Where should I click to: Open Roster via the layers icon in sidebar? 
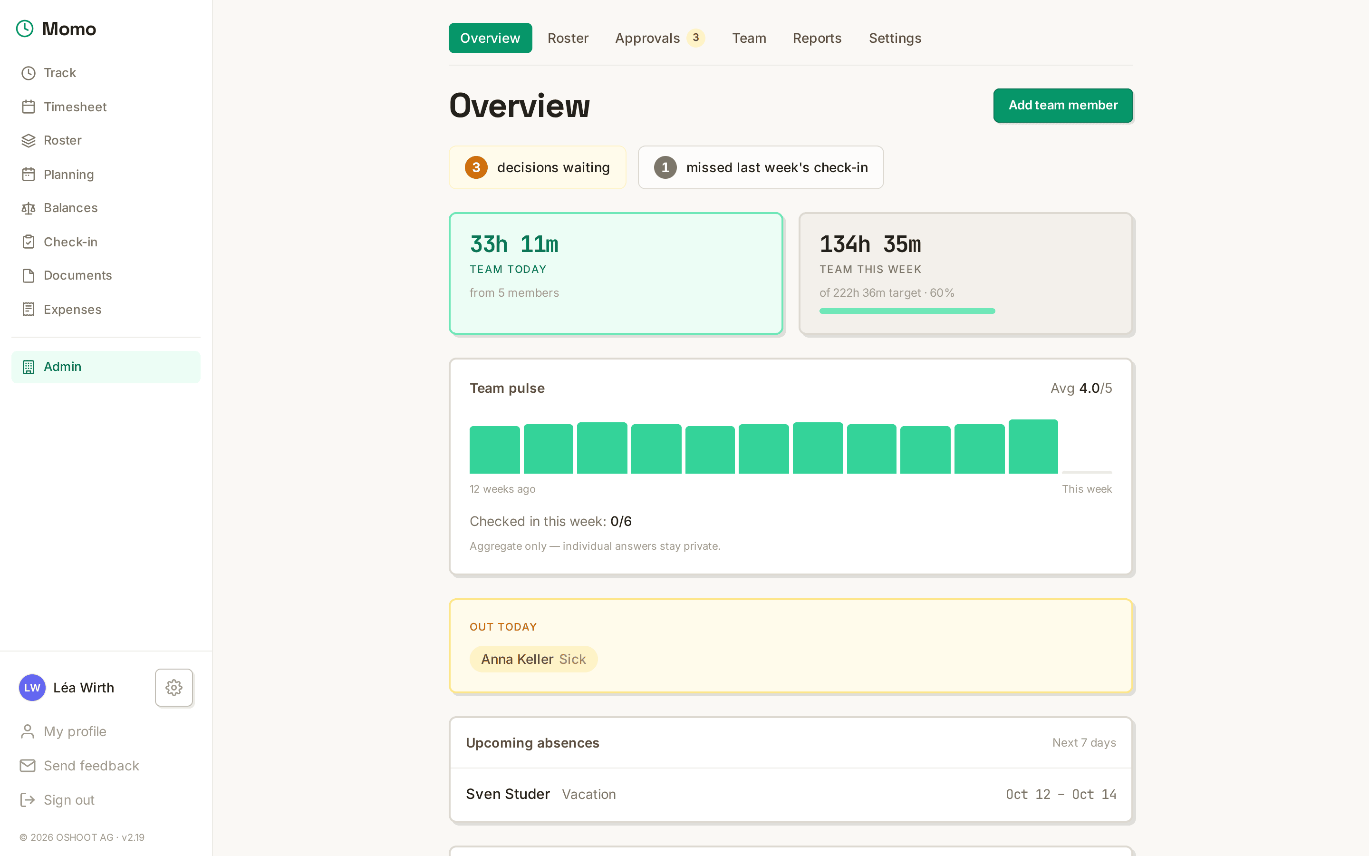click(29, 140)
